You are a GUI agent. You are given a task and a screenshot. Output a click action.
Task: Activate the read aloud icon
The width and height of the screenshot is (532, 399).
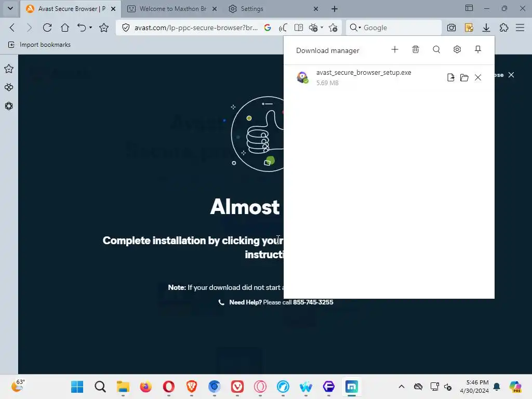[283, 28]
